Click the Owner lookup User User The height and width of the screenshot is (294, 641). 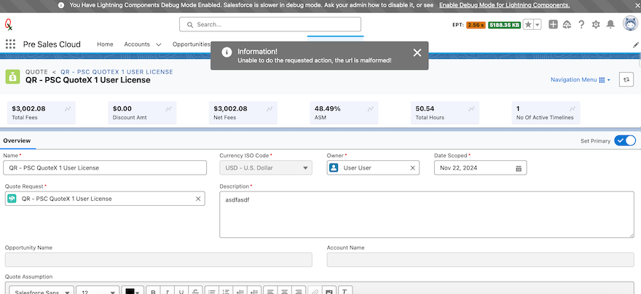point(373,168)
